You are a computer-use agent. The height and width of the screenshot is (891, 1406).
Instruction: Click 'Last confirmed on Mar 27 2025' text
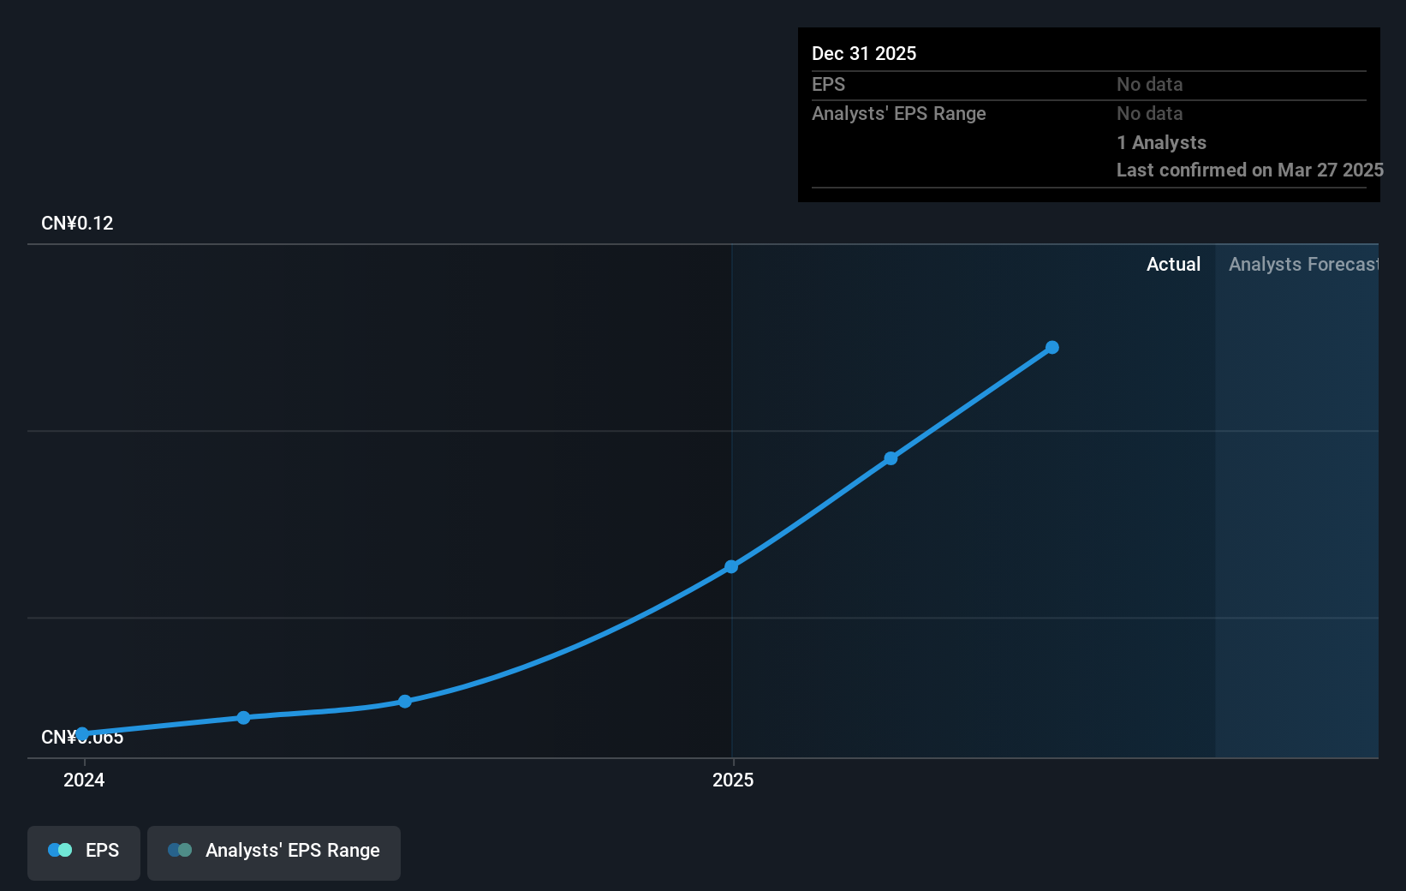click(x=1249, y=170)
